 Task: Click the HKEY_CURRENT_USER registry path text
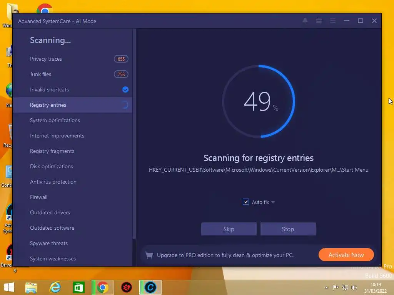(259, 170)
